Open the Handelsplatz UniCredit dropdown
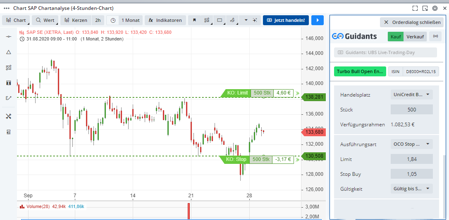Screen dimensions: 449x220 (x=411, y=95)
